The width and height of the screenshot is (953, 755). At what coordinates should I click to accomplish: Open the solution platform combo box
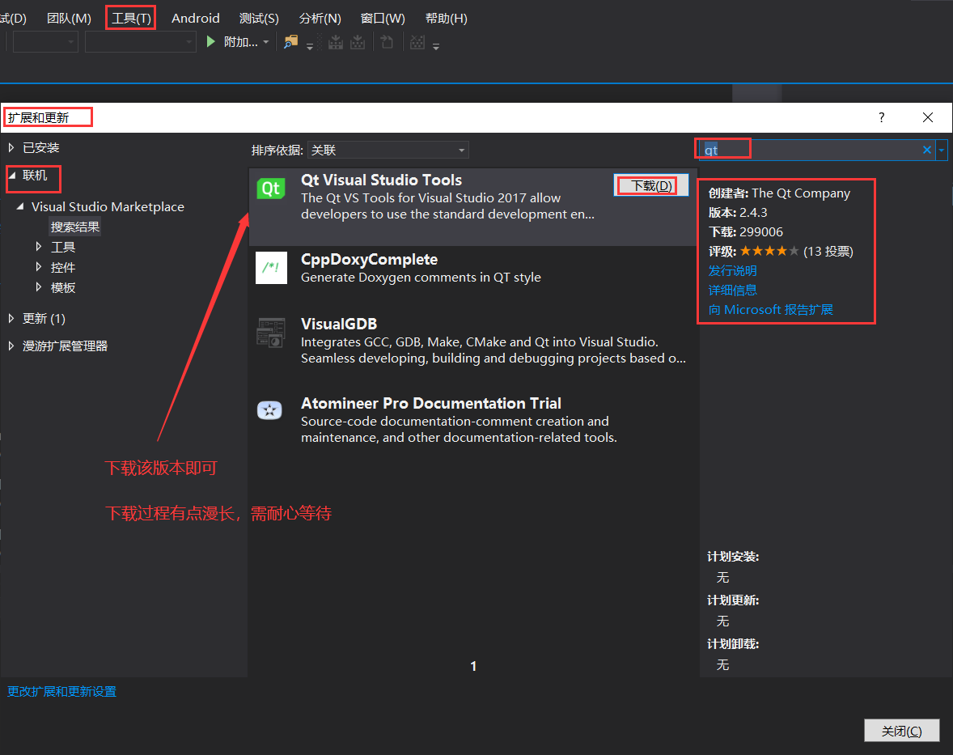point(141,42)
